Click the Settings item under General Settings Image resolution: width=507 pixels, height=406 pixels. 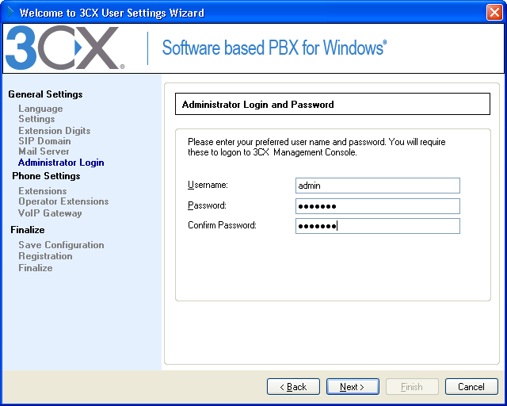tap(36, 119)
